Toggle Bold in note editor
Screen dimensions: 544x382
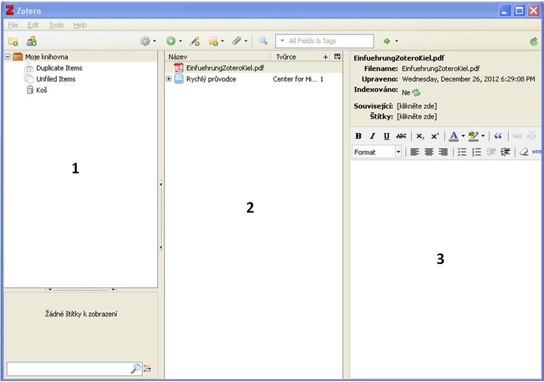pos(359,136)
